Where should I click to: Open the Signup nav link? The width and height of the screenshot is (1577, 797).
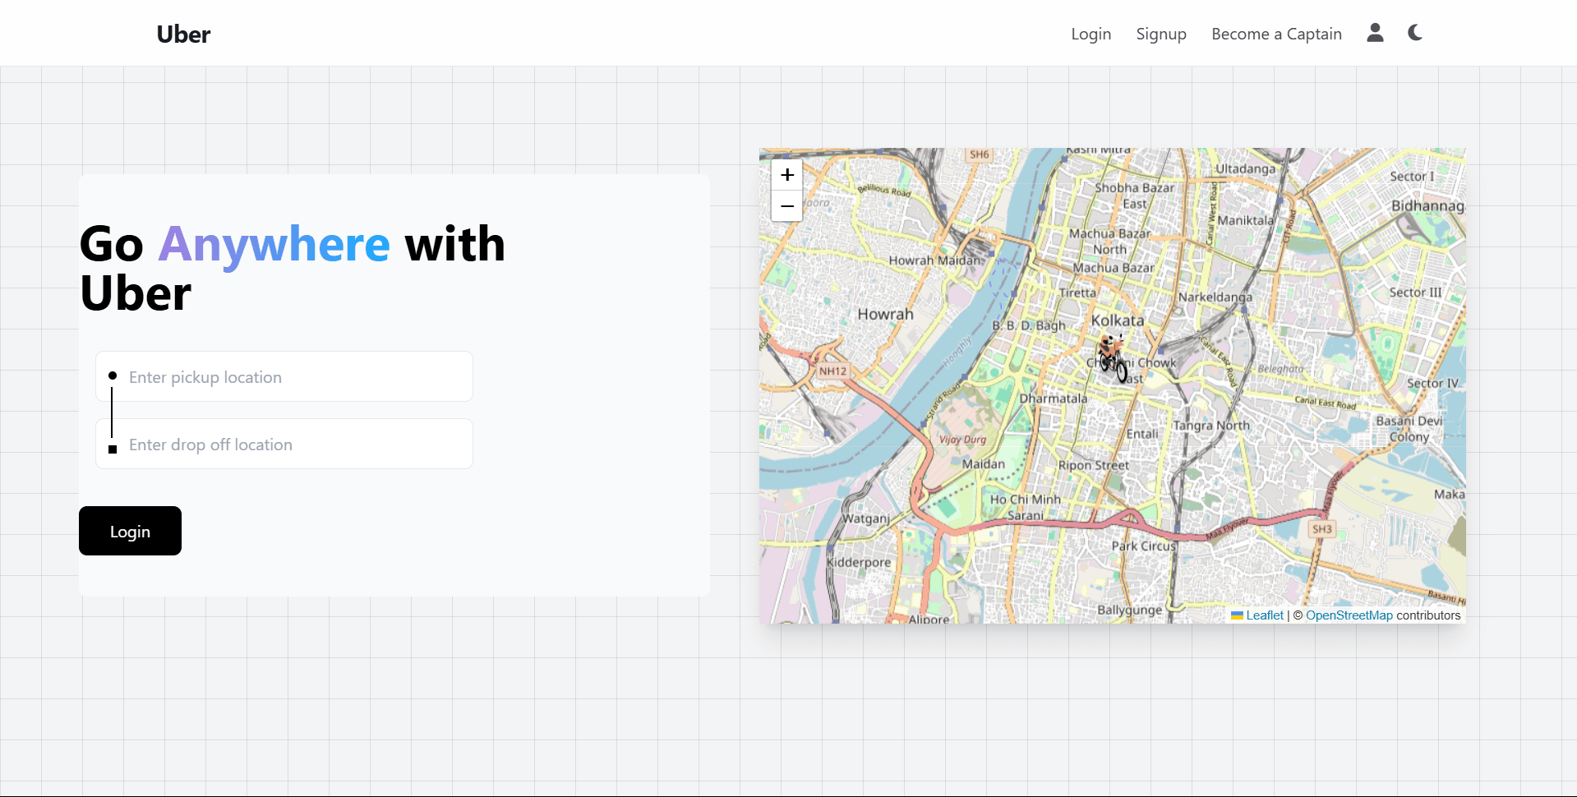coord(1160,34)
